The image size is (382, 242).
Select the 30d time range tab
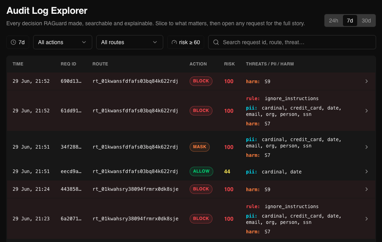pos(366,21)
